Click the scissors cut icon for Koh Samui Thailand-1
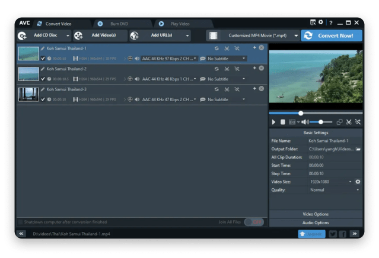This screenshot has width=379, height=258. [227, 49]
